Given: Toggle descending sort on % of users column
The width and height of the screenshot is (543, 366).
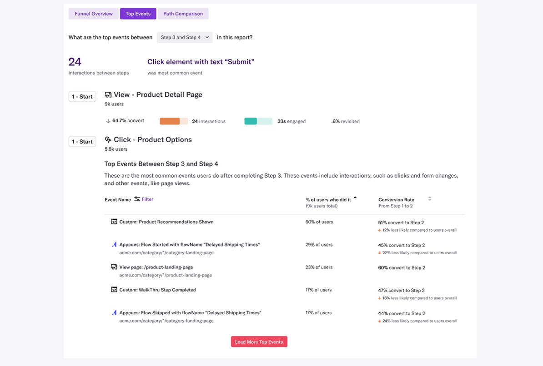Looking at the screenshot, I should click(355, 198).
